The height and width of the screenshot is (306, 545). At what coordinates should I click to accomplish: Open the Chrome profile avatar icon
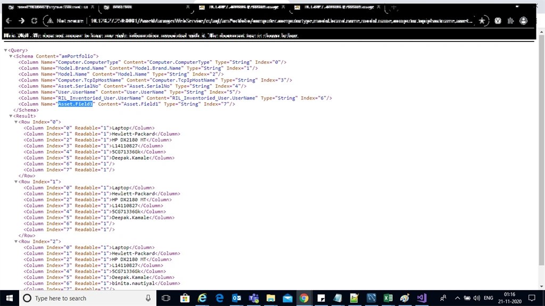pyautogui.click(x=524, y=21)
